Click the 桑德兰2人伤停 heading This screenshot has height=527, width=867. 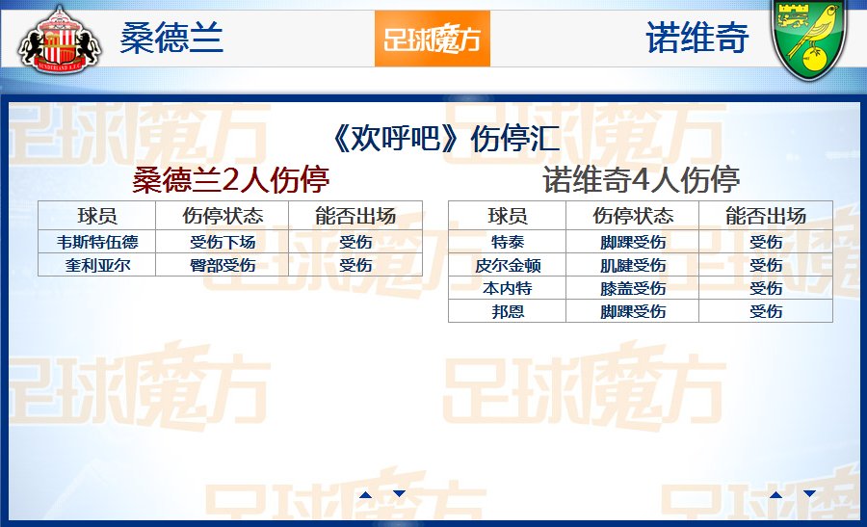(x=230, y=179)
